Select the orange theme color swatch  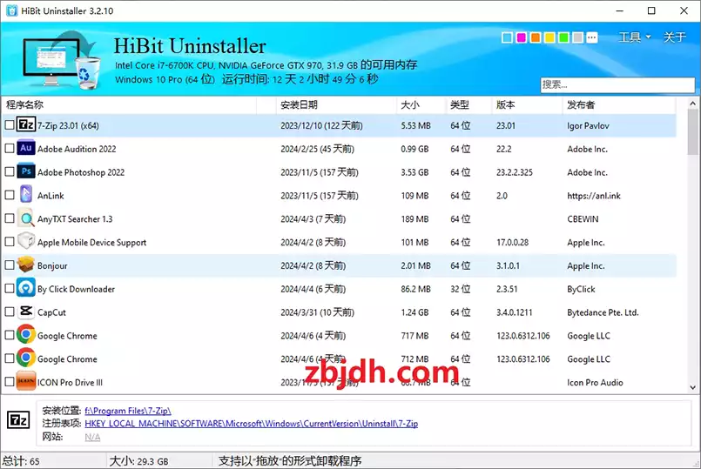pyautogui.click(x=536, y=37)
